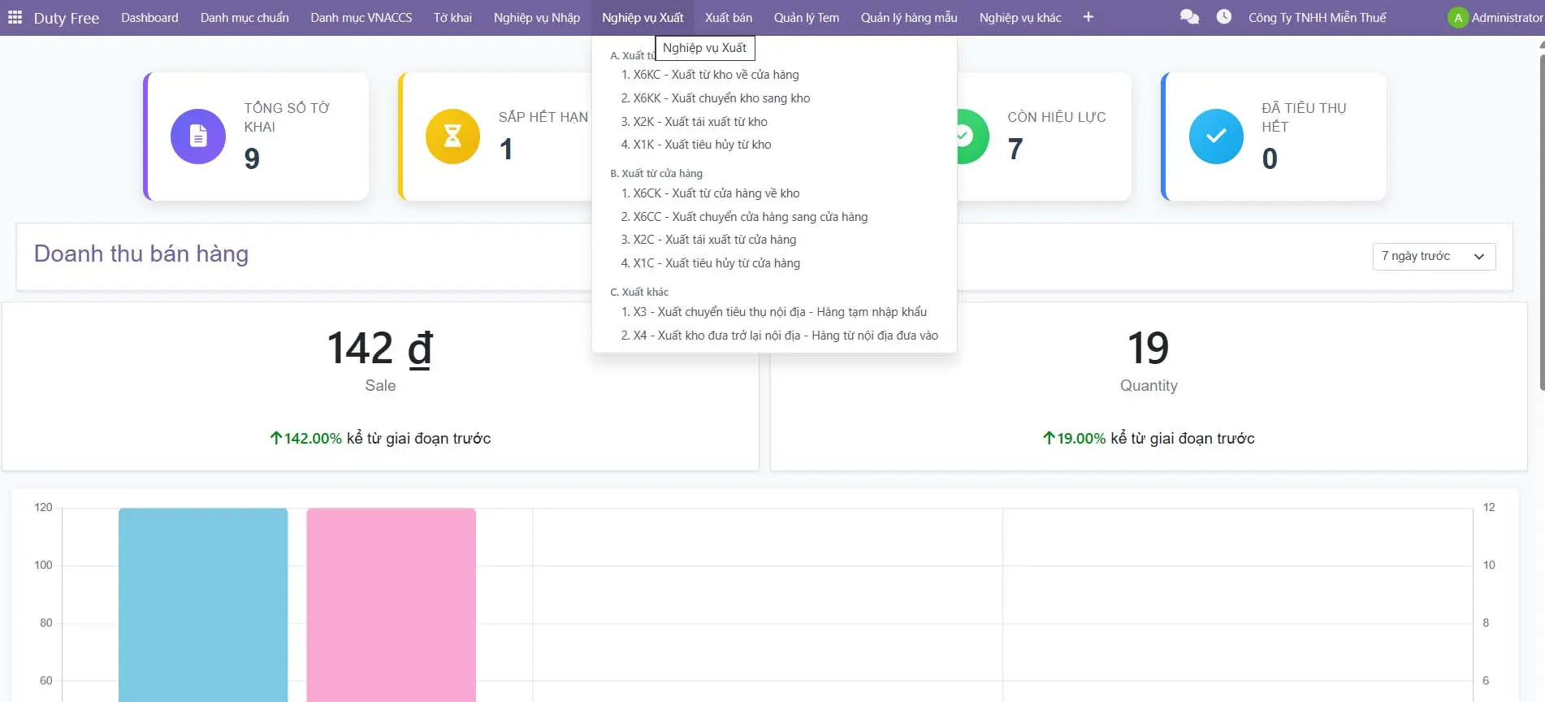Click the pink bar in sales chart
The height and width of the screenshot is (702, 1545).
391,604
